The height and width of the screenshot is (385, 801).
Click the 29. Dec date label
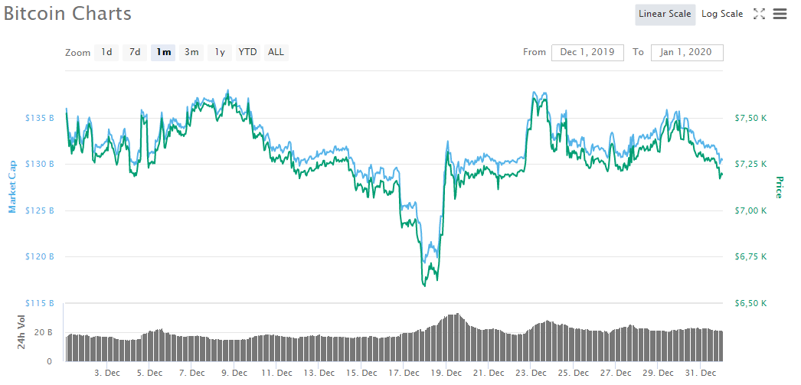pyautogui.click(x=658, y=374)
